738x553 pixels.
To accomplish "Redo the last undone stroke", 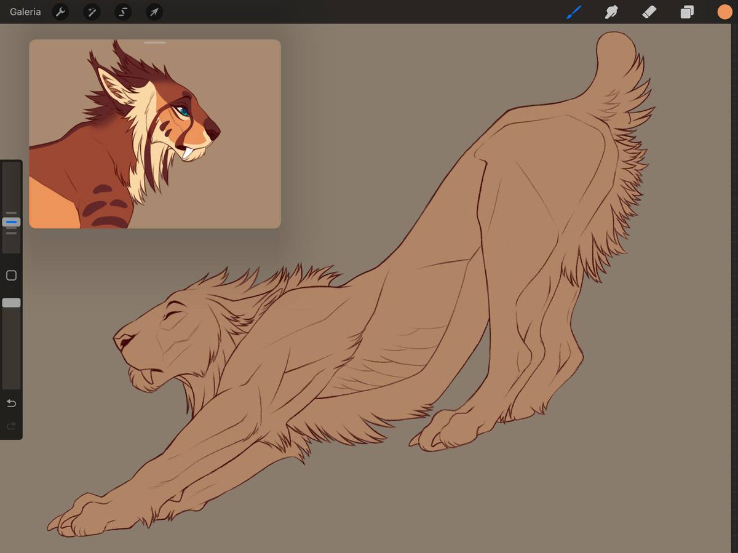I will pyautogui.click(x=11, y=426).
